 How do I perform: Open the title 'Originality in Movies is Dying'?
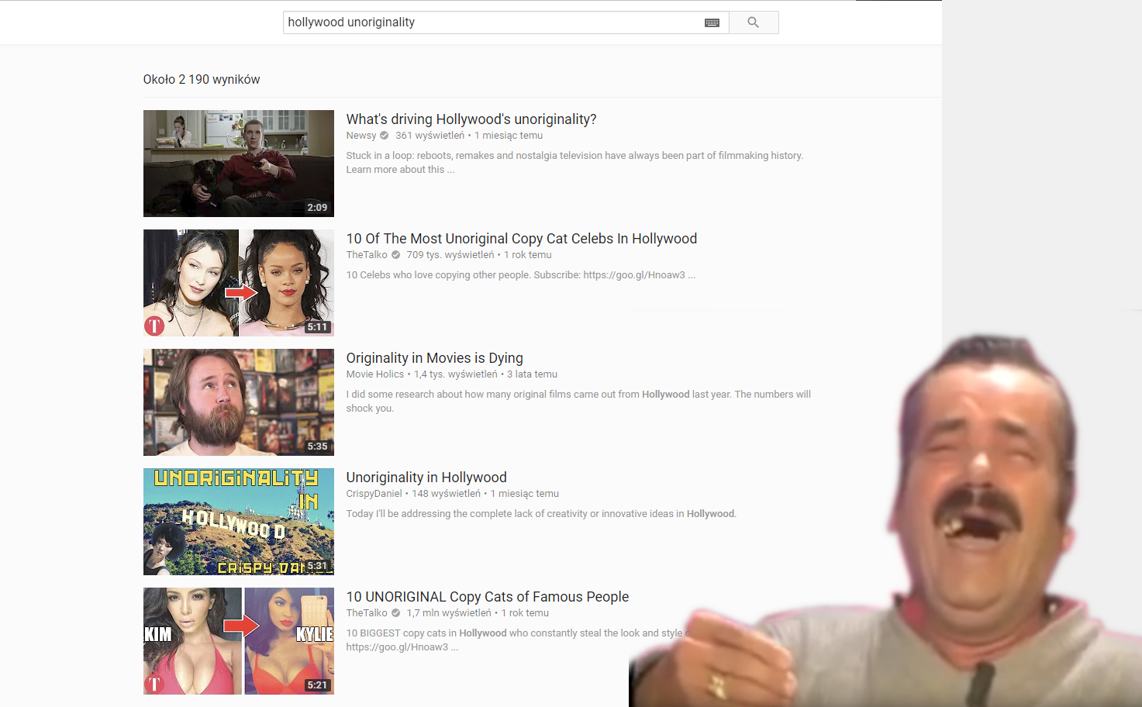[x=435, y=358]
